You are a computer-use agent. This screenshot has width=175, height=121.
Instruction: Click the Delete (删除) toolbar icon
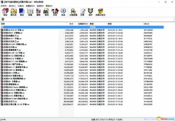tap(38, 12)
